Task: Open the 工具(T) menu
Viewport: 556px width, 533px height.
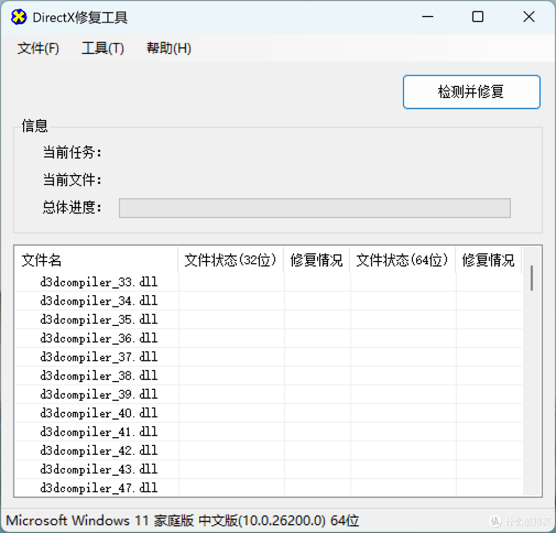Action: tap(103, 48)
